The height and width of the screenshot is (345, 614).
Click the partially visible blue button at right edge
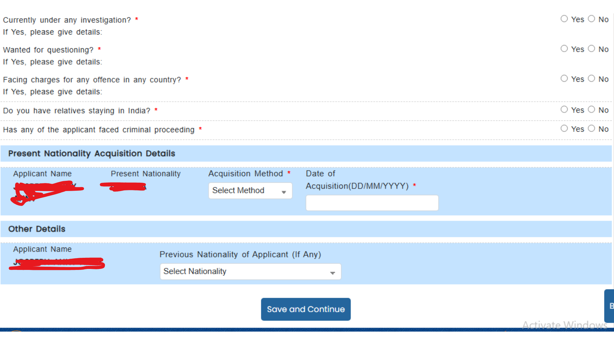tap(610, 306)
